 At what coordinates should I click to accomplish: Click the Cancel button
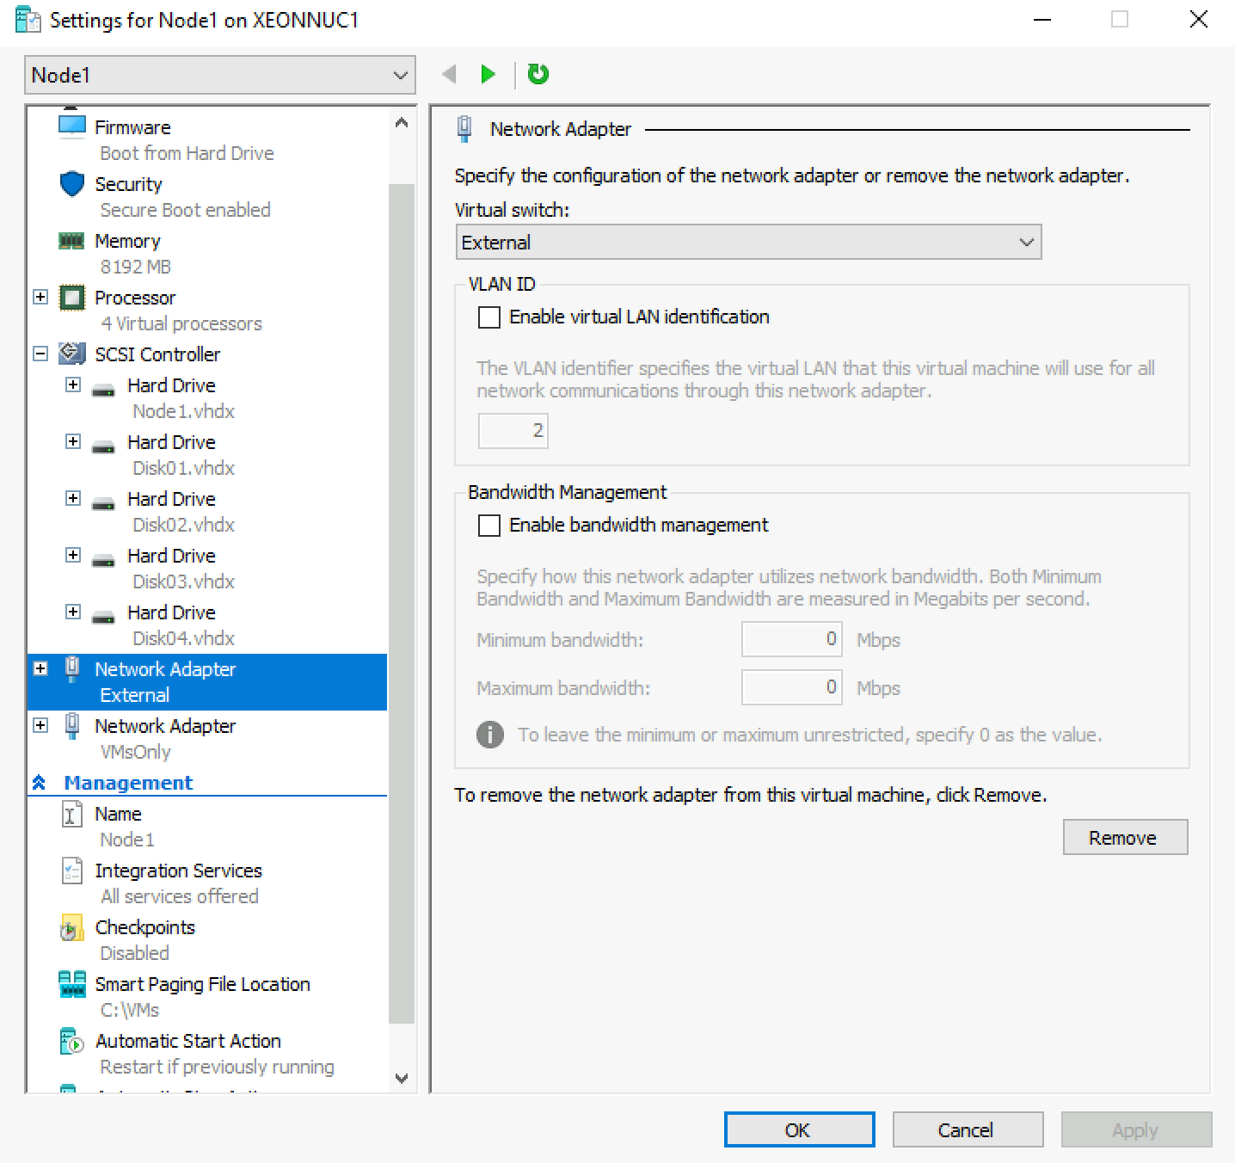[968, 1129]
